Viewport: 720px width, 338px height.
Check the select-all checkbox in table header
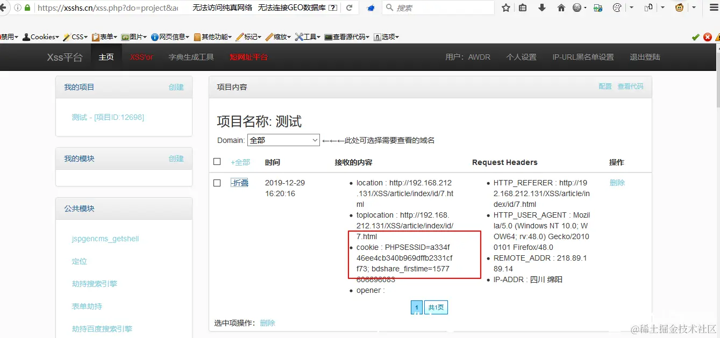coord(217,161)
